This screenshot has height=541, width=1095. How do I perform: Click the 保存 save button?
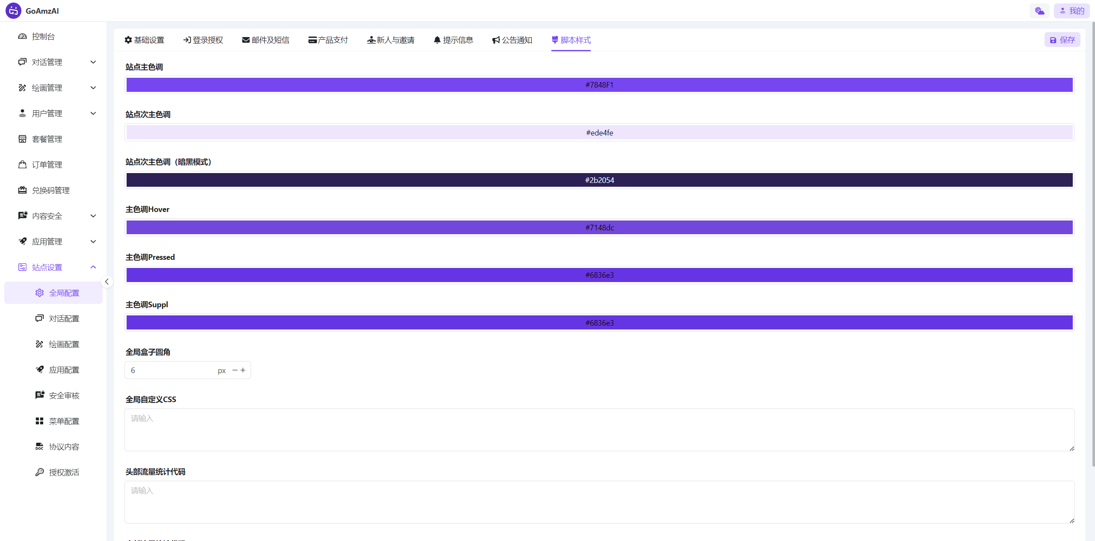click(x=1062, y=40)
